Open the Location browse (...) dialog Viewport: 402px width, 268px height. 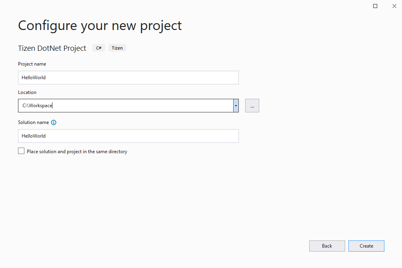point(252,105)
